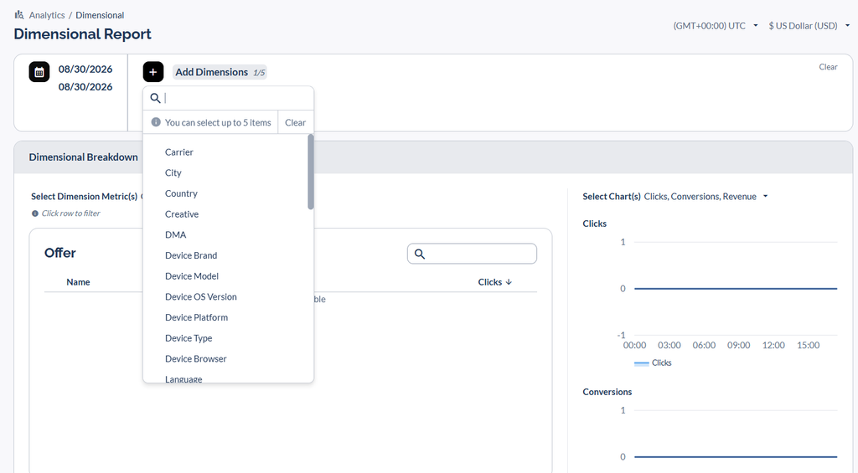
Task: Click the Clear link in the filter bar's top-right
Action: 828,67
